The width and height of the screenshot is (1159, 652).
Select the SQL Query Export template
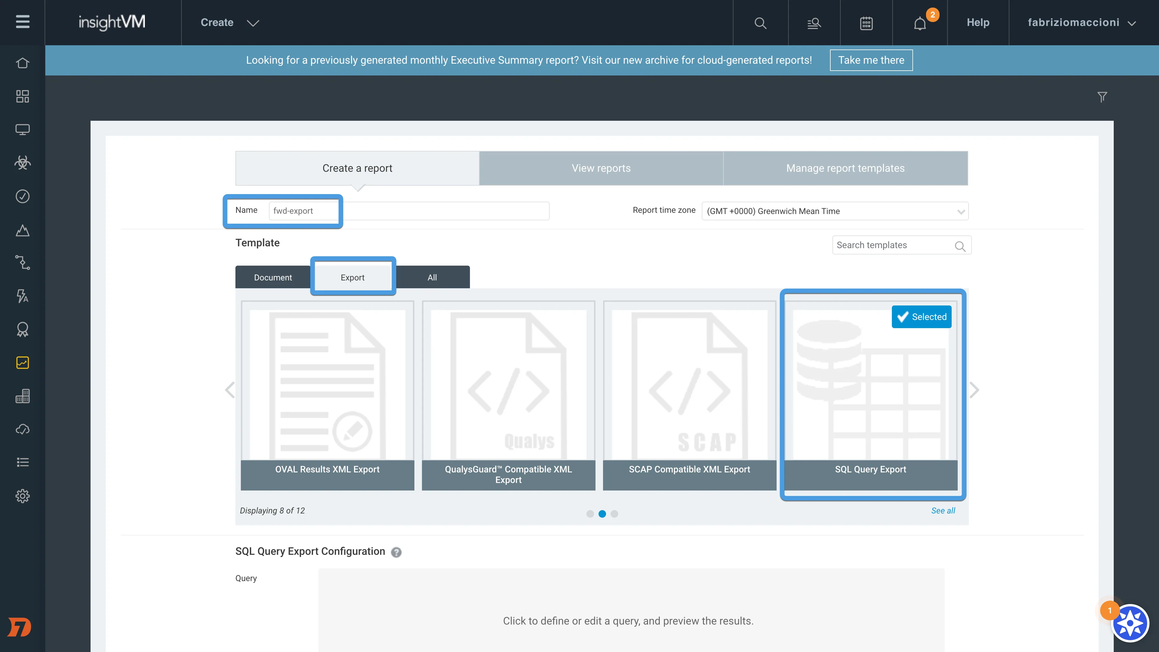(870, 395)
